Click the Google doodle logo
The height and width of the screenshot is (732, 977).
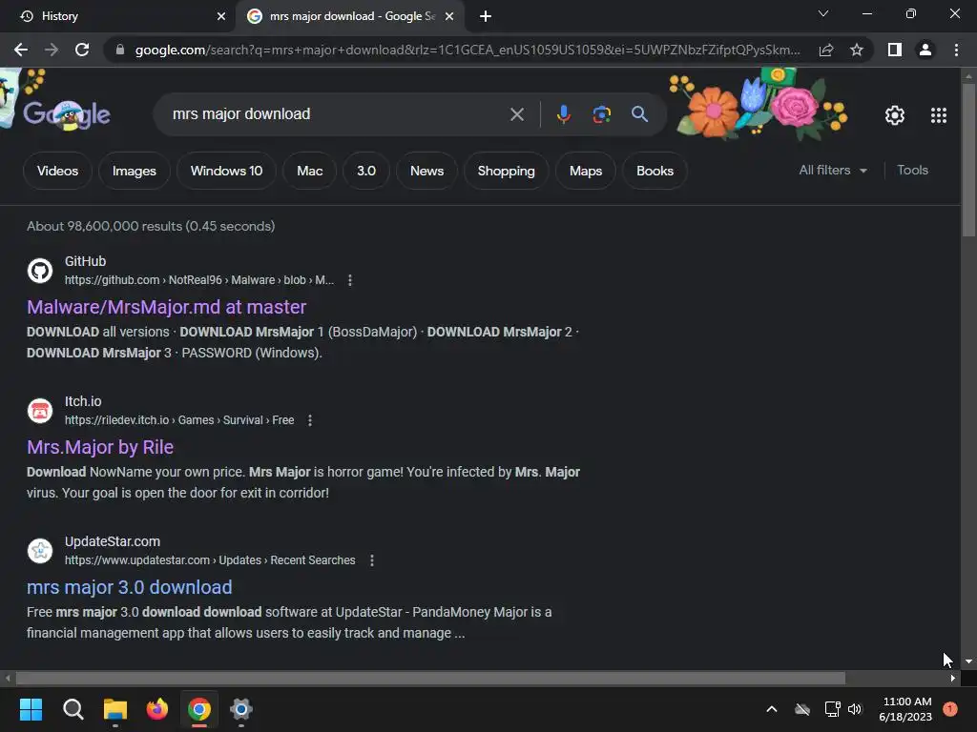[67, 114]
